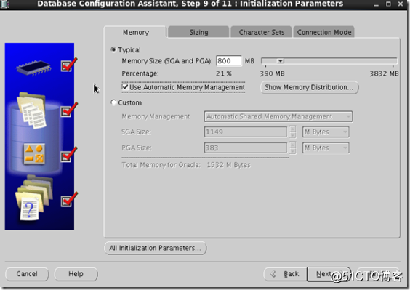The image size is (410, 290).
Task: Click Show Memory Distribution button
Action: click(309, 87)
